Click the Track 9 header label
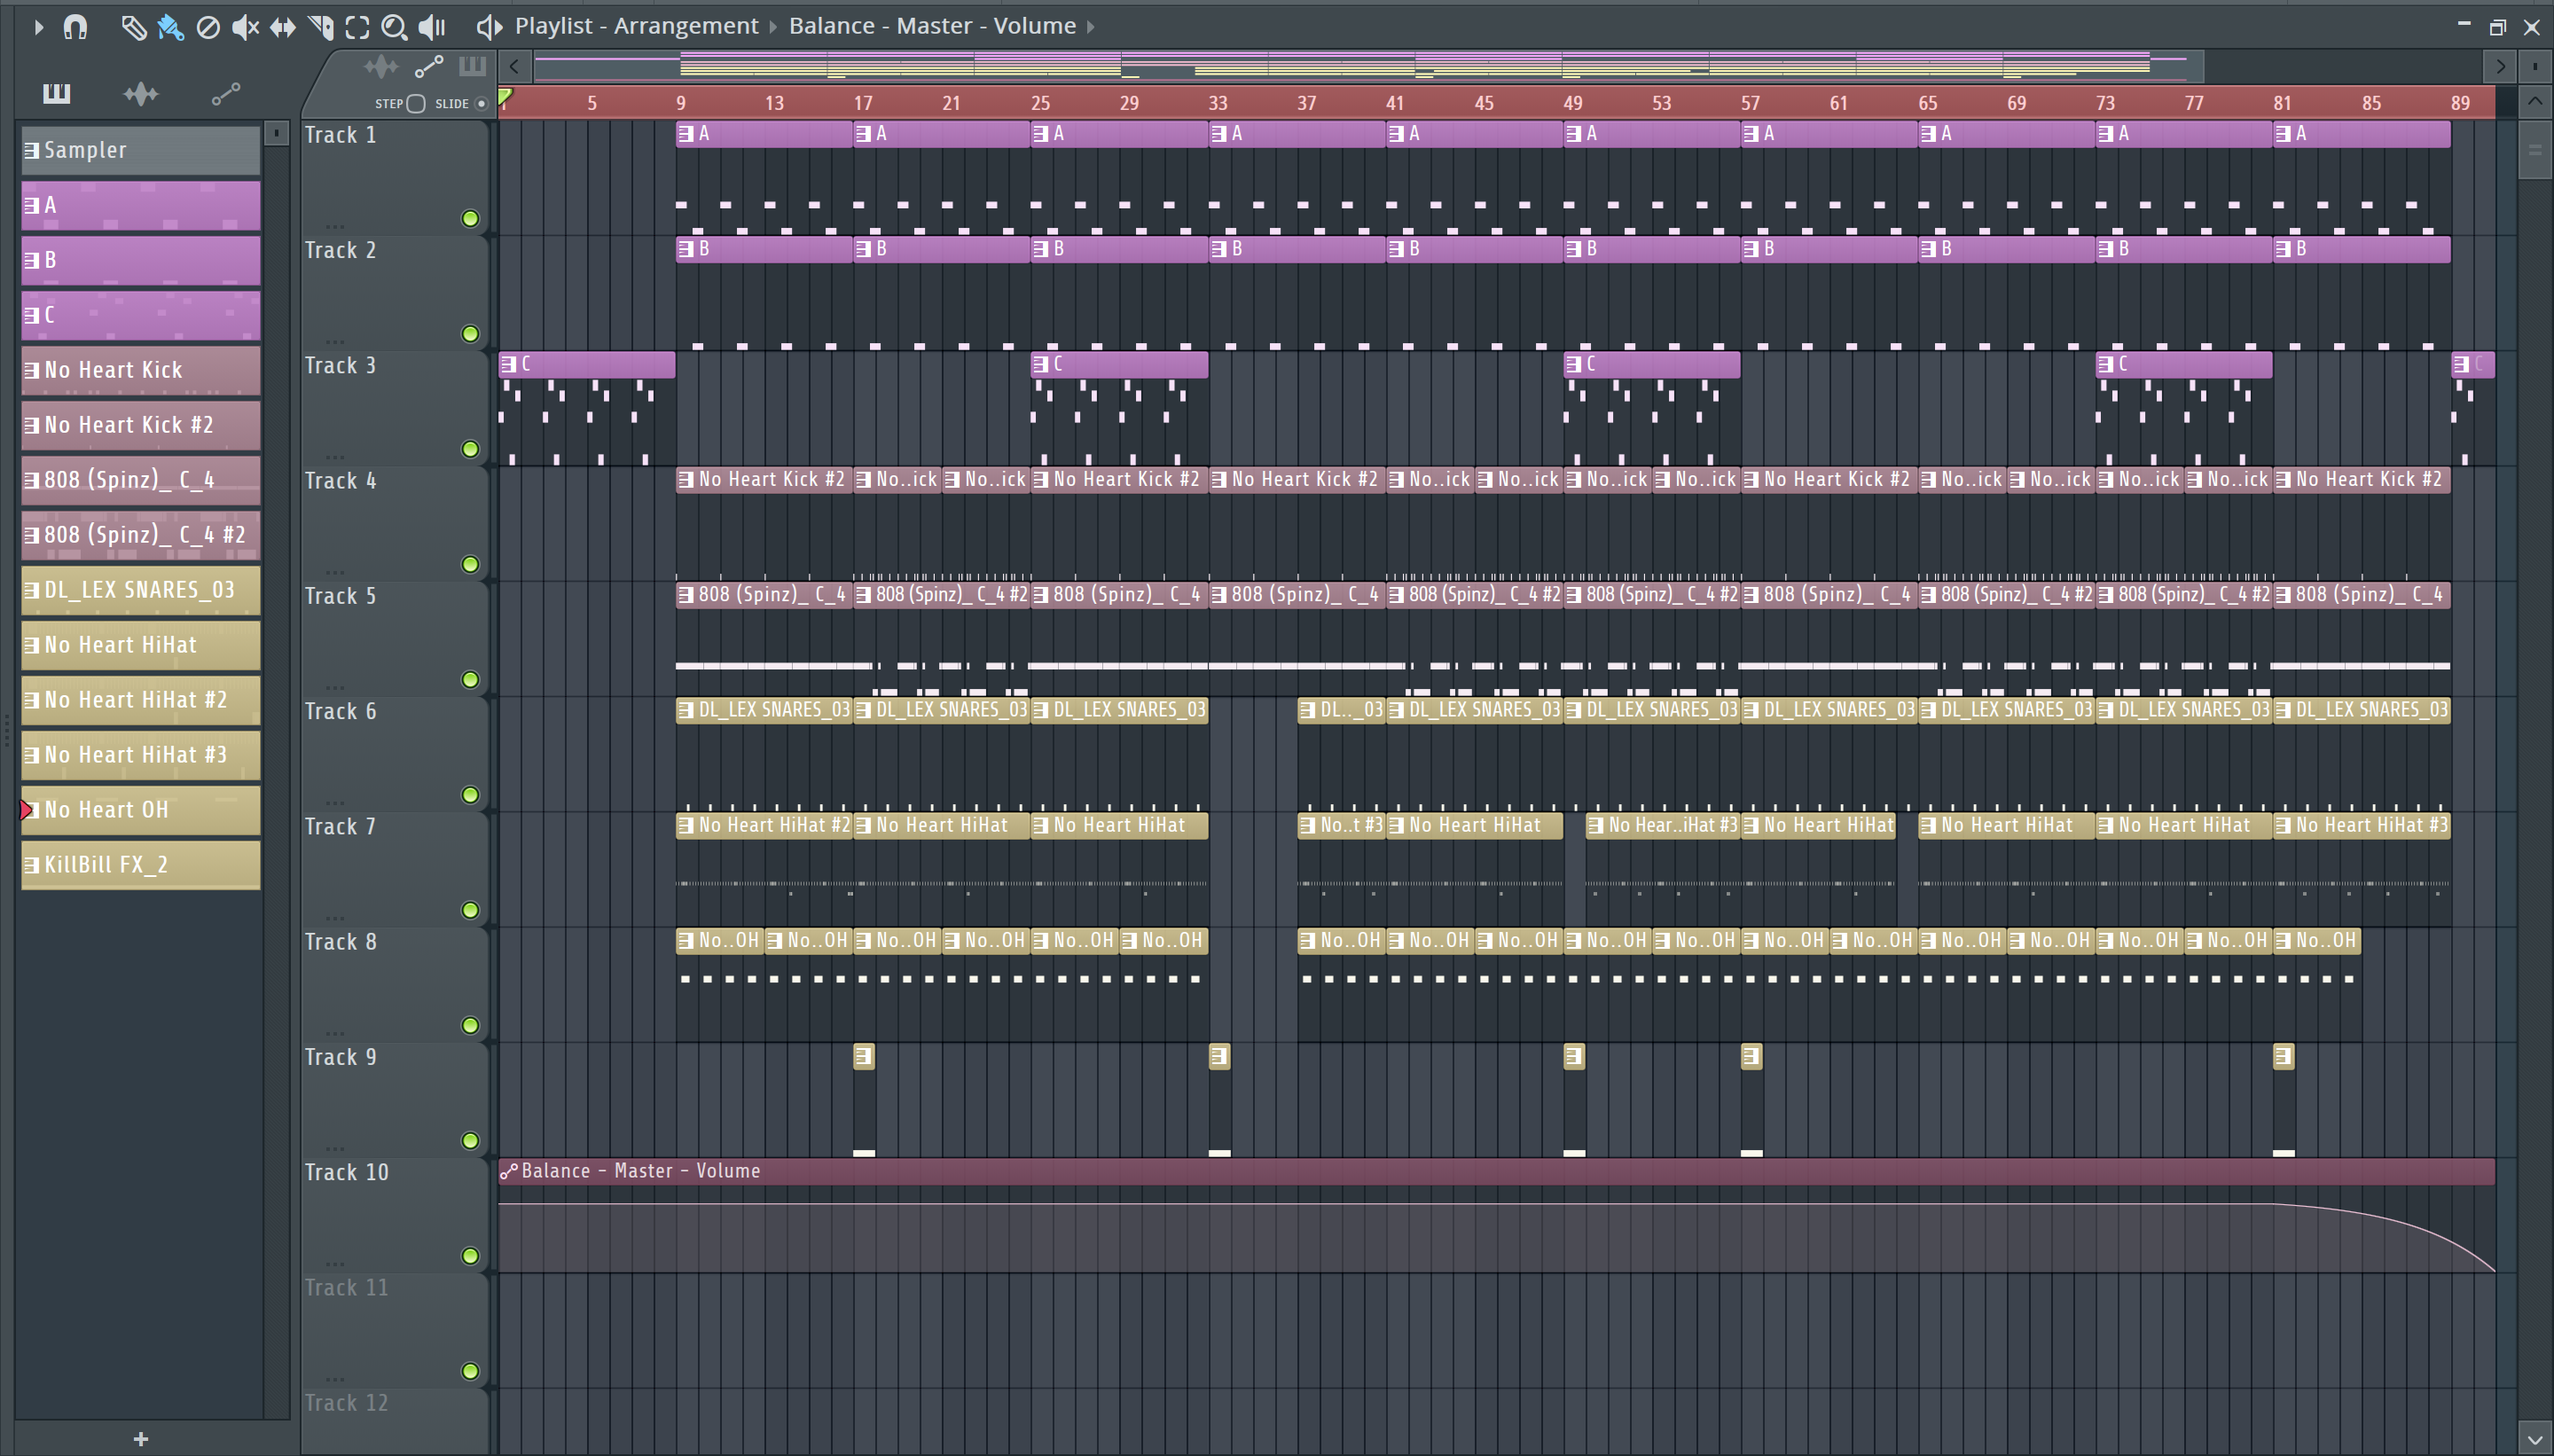The height and width of the screenshot is (1456, 2554). click(340, 1057)
